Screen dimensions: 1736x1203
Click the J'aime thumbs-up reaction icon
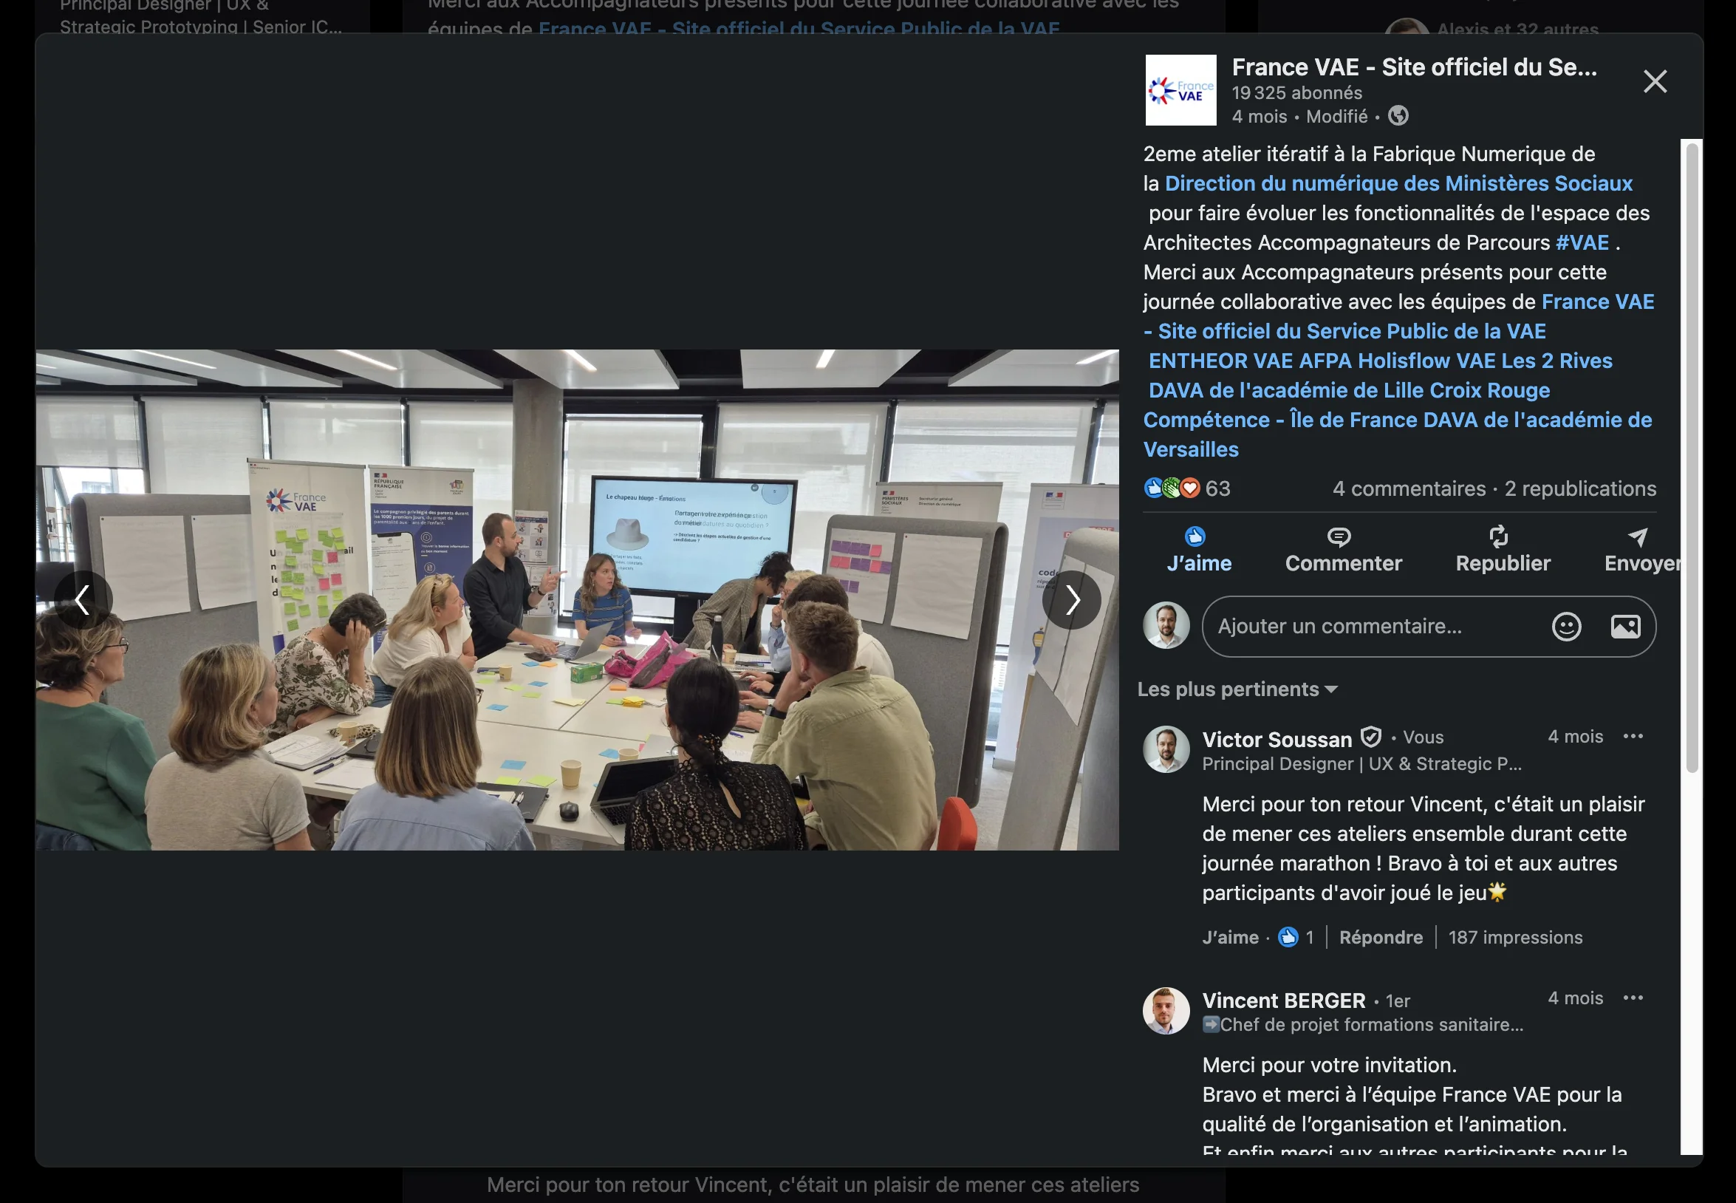pyautogui.click(x=1195, y=536)
